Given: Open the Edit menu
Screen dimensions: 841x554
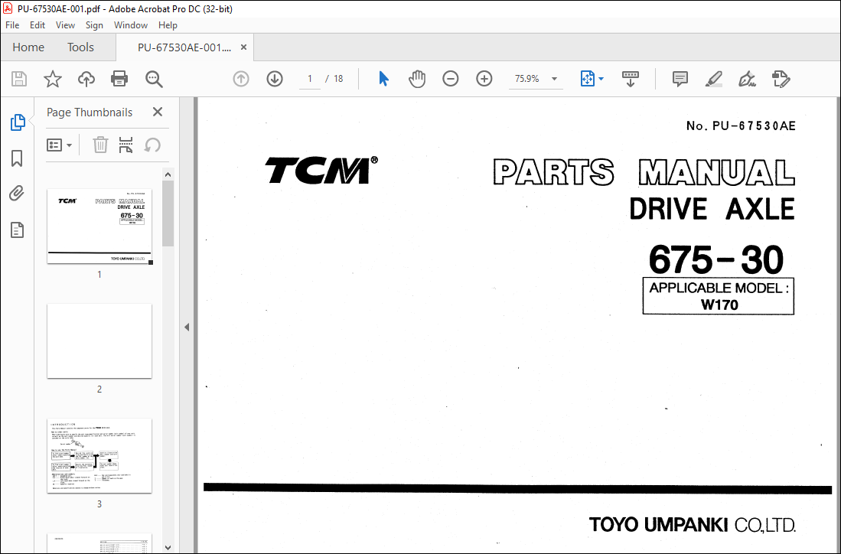Looking at the screenshot, I should click(x=37, y=25).
